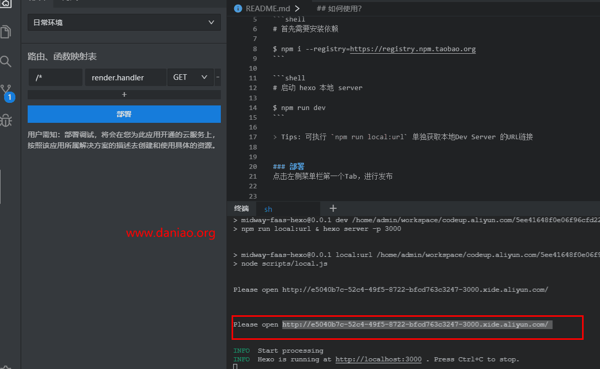600x369 pixels.
Task: Click the '### 部署' heading line
Action: tap(288, 167)
